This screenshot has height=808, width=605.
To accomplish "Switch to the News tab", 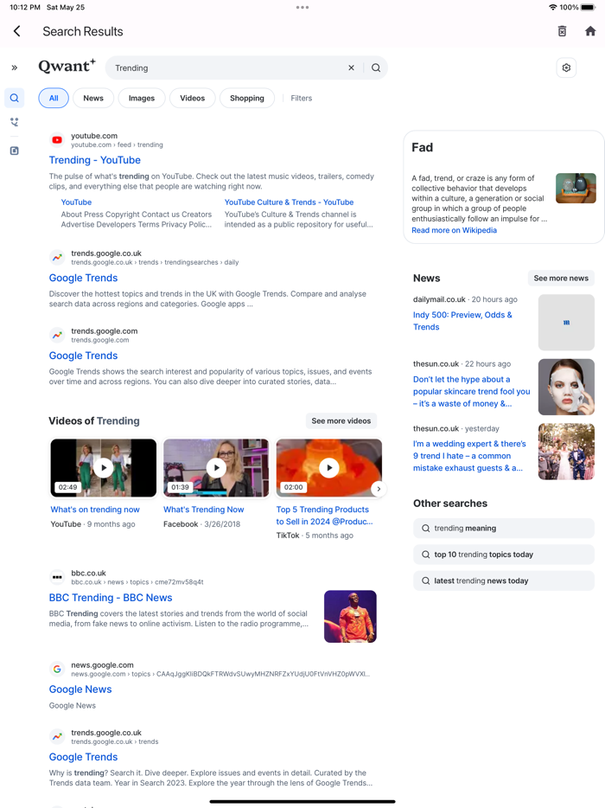I will (x=93, y=98).
